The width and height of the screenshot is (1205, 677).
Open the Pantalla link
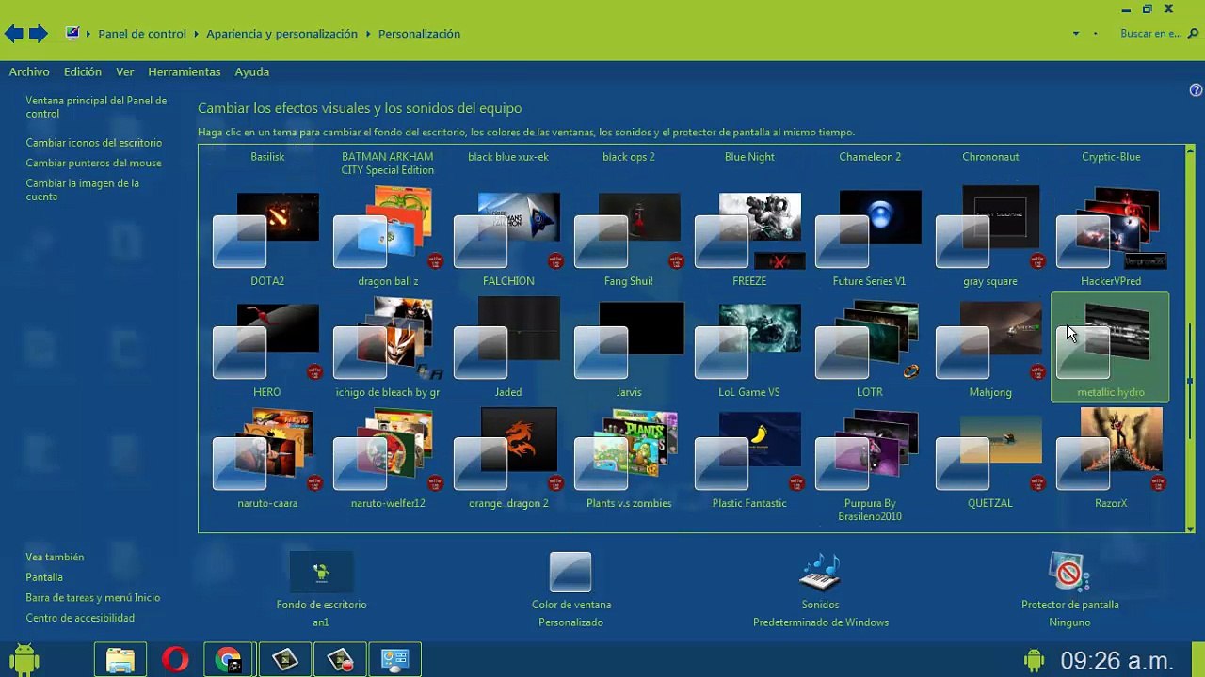[x=44, y=577]
